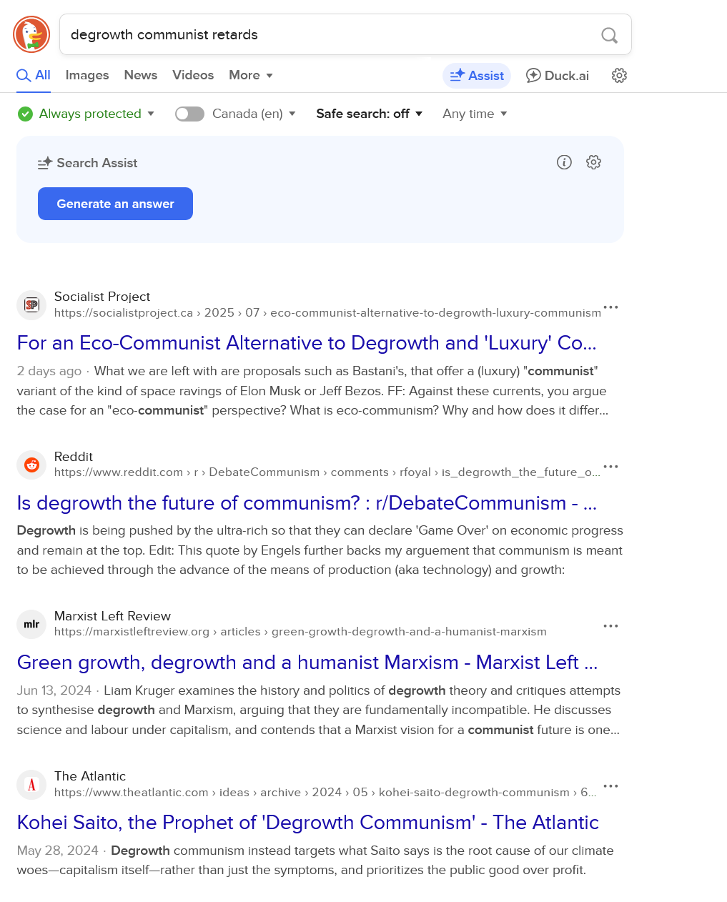The image size is (727, 902).
Task: Click the green Always protected checkmark icon
Action: point(25,114)
